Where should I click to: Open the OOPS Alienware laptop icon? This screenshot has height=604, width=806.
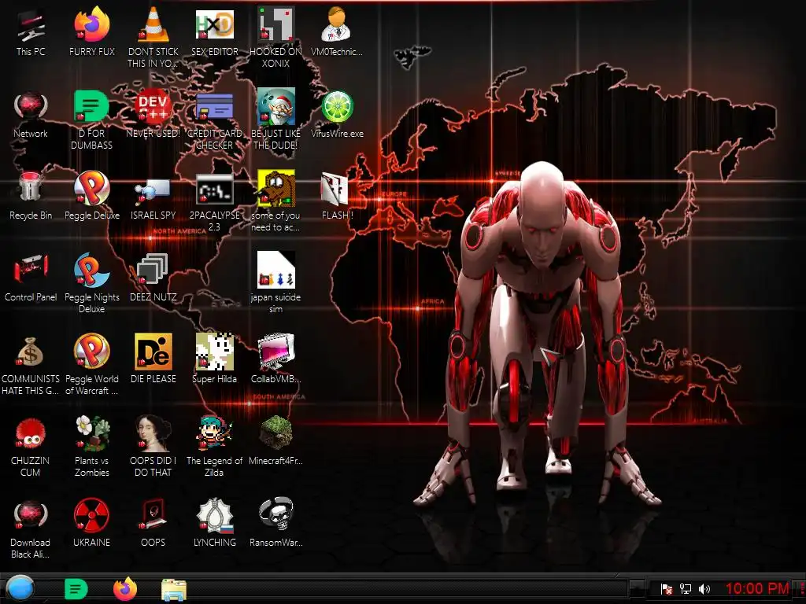[153, 514]
